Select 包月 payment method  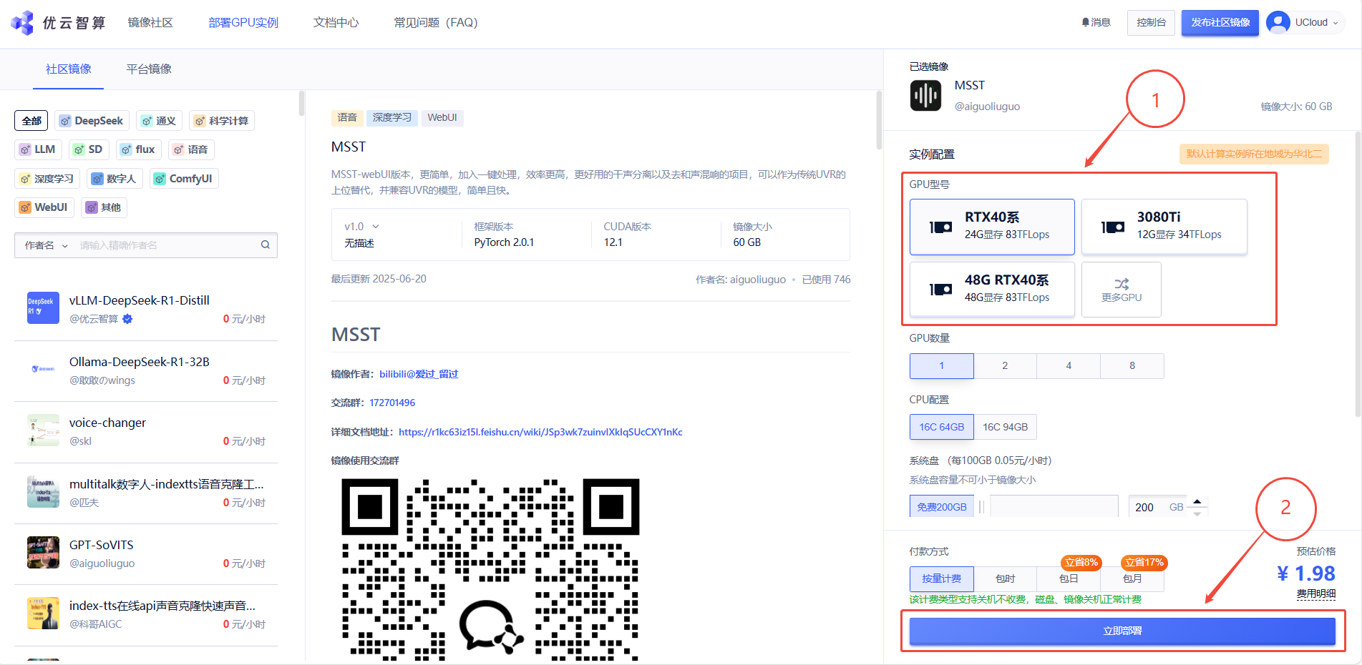(x=1132, y=578)
